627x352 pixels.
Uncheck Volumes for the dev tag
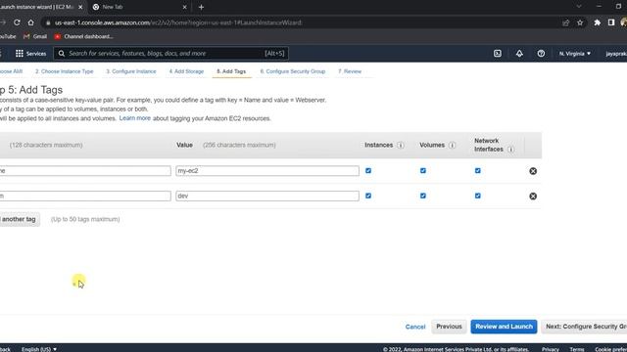423,196
